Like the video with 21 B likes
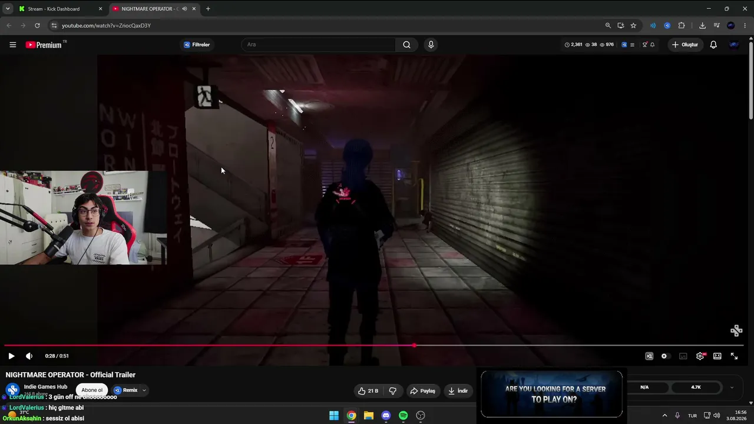Screen dimensions: 754x424 tap(368, 390)
